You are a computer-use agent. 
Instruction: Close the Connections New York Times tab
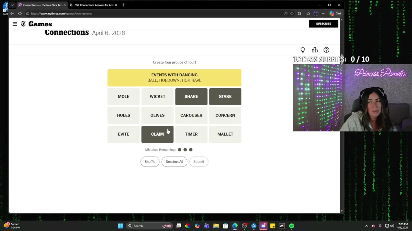(64, 5)
